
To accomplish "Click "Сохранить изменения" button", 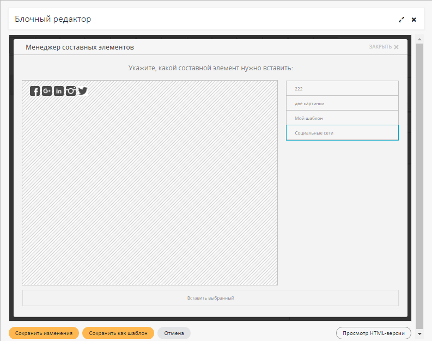I will coord(44,333).
